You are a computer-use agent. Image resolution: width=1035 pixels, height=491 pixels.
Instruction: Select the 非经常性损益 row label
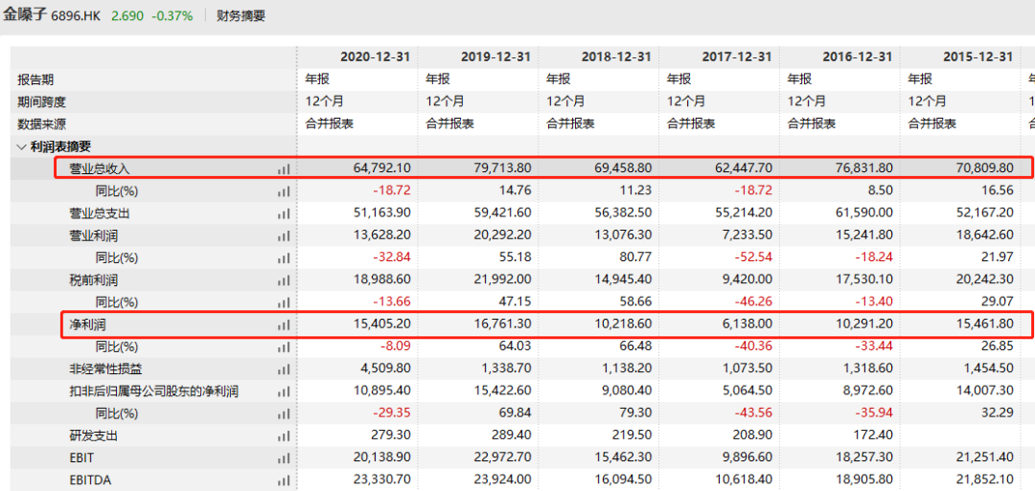pyautogui.click(x=105, y=369)
